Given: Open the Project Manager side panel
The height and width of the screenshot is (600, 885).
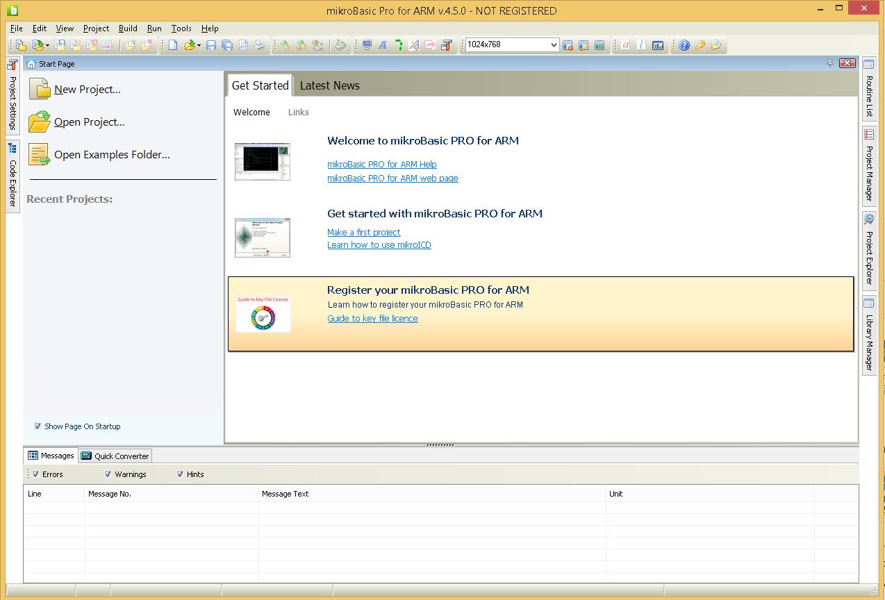Looking at the screenshot, I should pyautogui.click(x=869, y=165).
